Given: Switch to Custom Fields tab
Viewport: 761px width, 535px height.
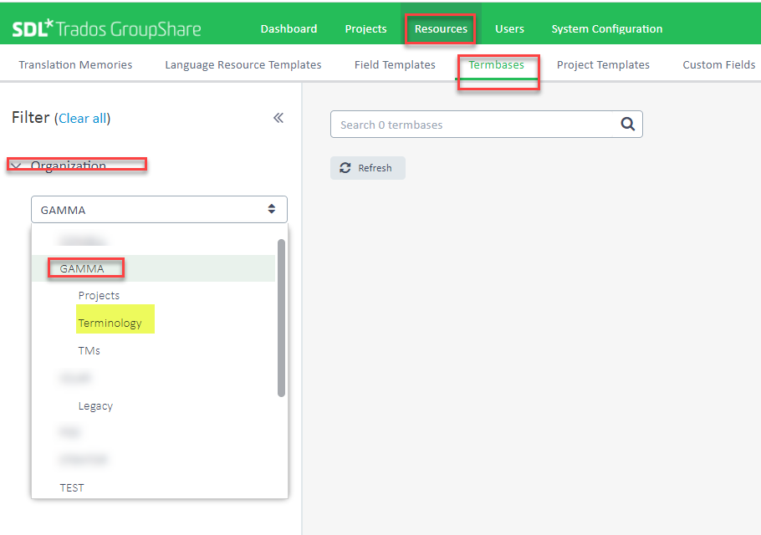Looking at the screenshot, I should click(719, 65).
